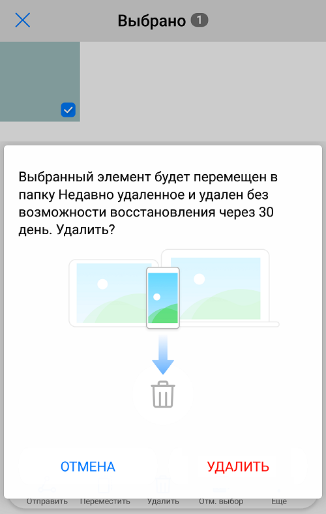This screenshot has width=326, height=514.
Task: Open the selected gray-green photo thumbnail
Action: (x=40, y=82)
